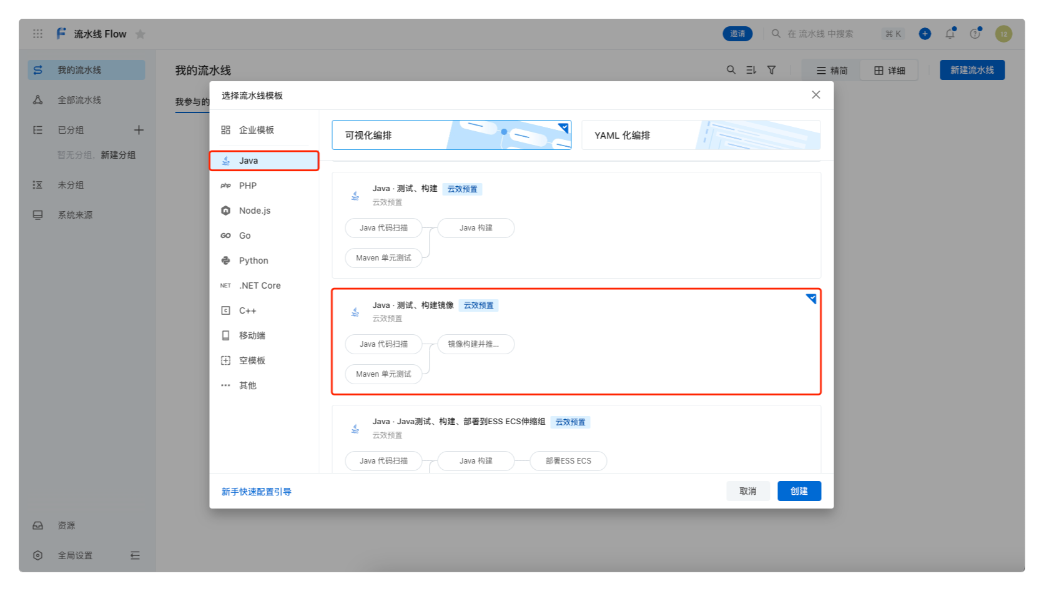Click the 未分组 sidebar icon
Image resolution: width=1044 pixels, height=591 pixels.
pos(38,185)
